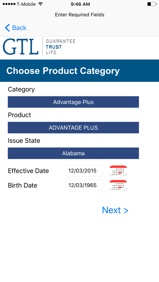Open the Effective Date calendar picker icon

118,171
